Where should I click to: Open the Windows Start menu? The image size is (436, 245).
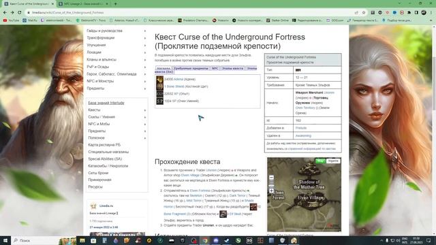point(5,240)
